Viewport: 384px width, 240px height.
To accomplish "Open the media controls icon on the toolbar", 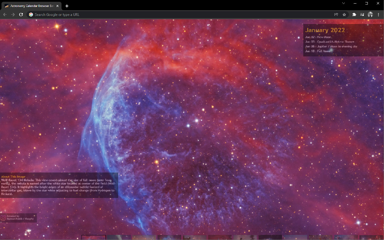I will coord(362,14).
